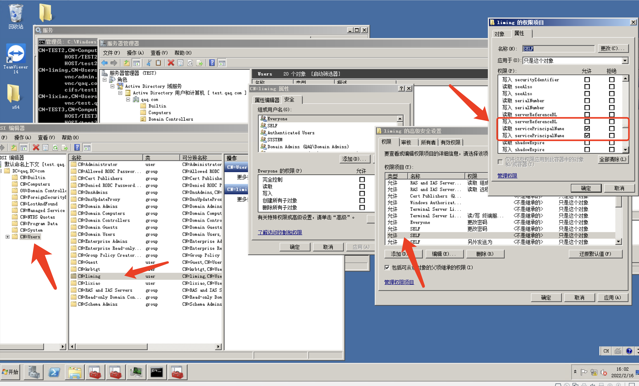Expand the CN=Users tree node
This screenshot has width=639, height=386.
point(8,237)
